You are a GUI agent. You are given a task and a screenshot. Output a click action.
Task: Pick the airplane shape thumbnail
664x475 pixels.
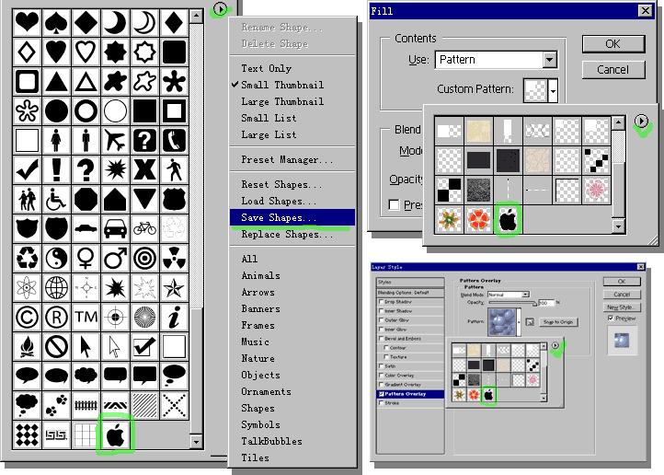pyautogui.click(x=115, y=140)
